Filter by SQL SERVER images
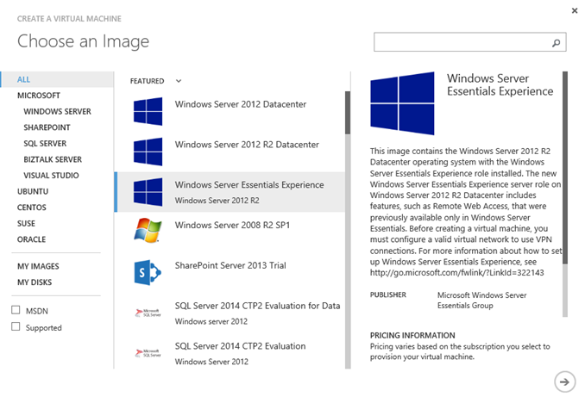This screenshot has width=585, height=403. click(x=45, y=144)
